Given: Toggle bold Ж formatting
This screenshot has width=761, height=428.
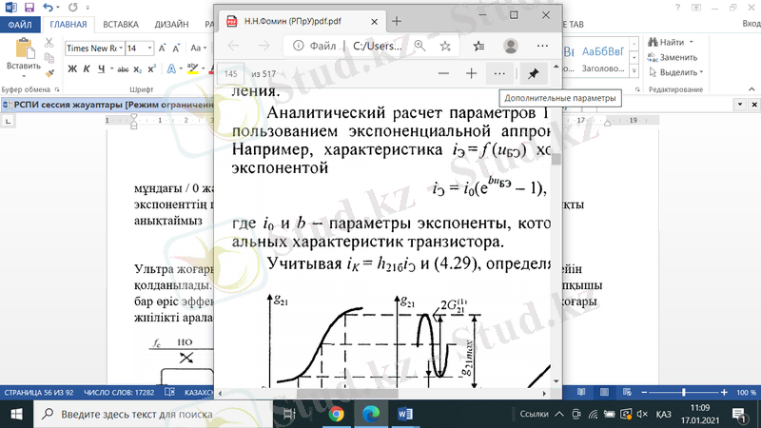Looking at the screenshot, I should 72,68.
